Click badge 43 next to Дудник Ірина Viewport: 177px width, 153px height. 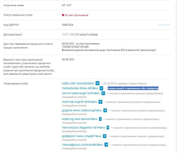coord(105,110)
